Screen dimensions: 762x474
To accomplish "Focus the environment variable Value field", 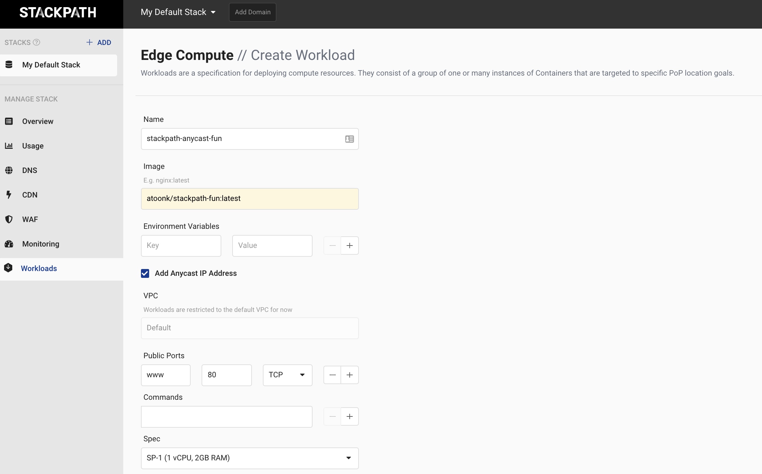I will pyautogui.click(x=272, y=246).
